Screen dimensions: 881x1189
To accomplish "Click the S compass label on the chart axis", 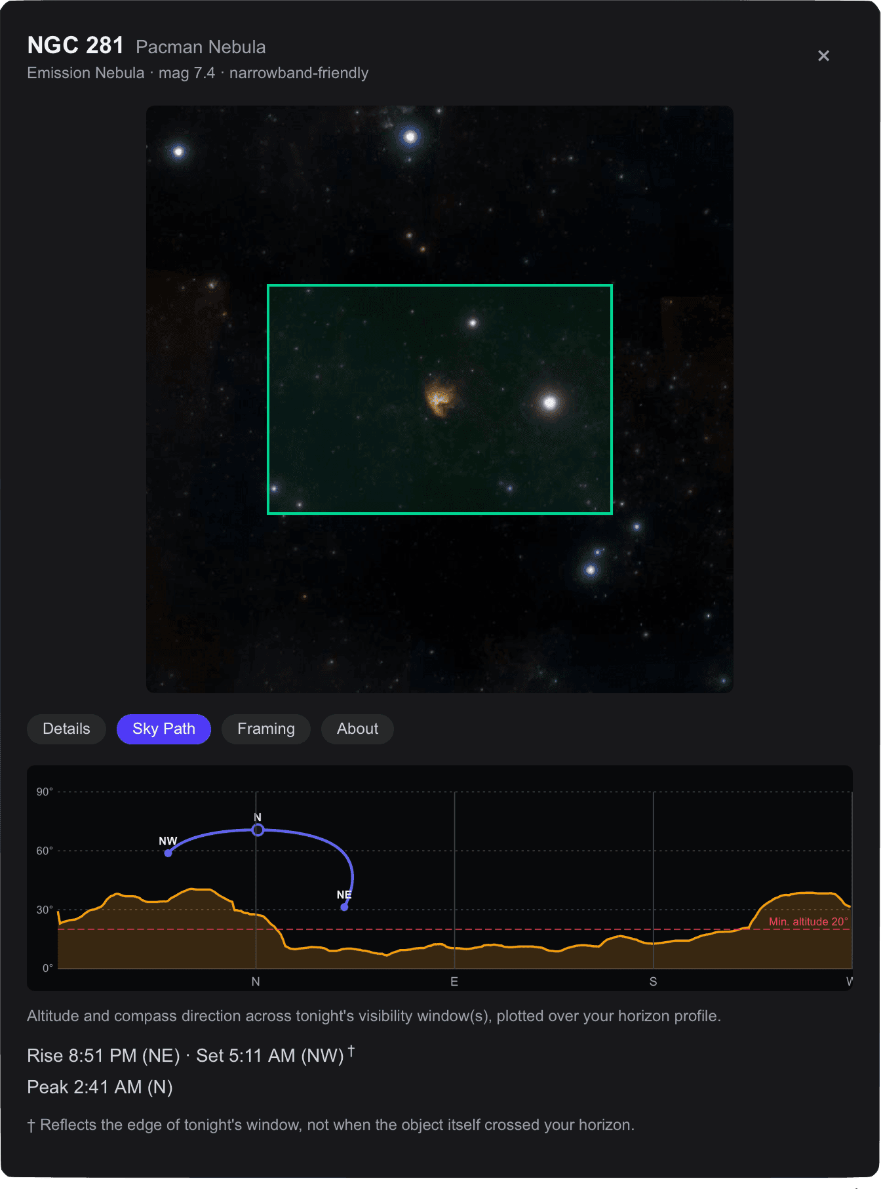I will pos(653,982).
